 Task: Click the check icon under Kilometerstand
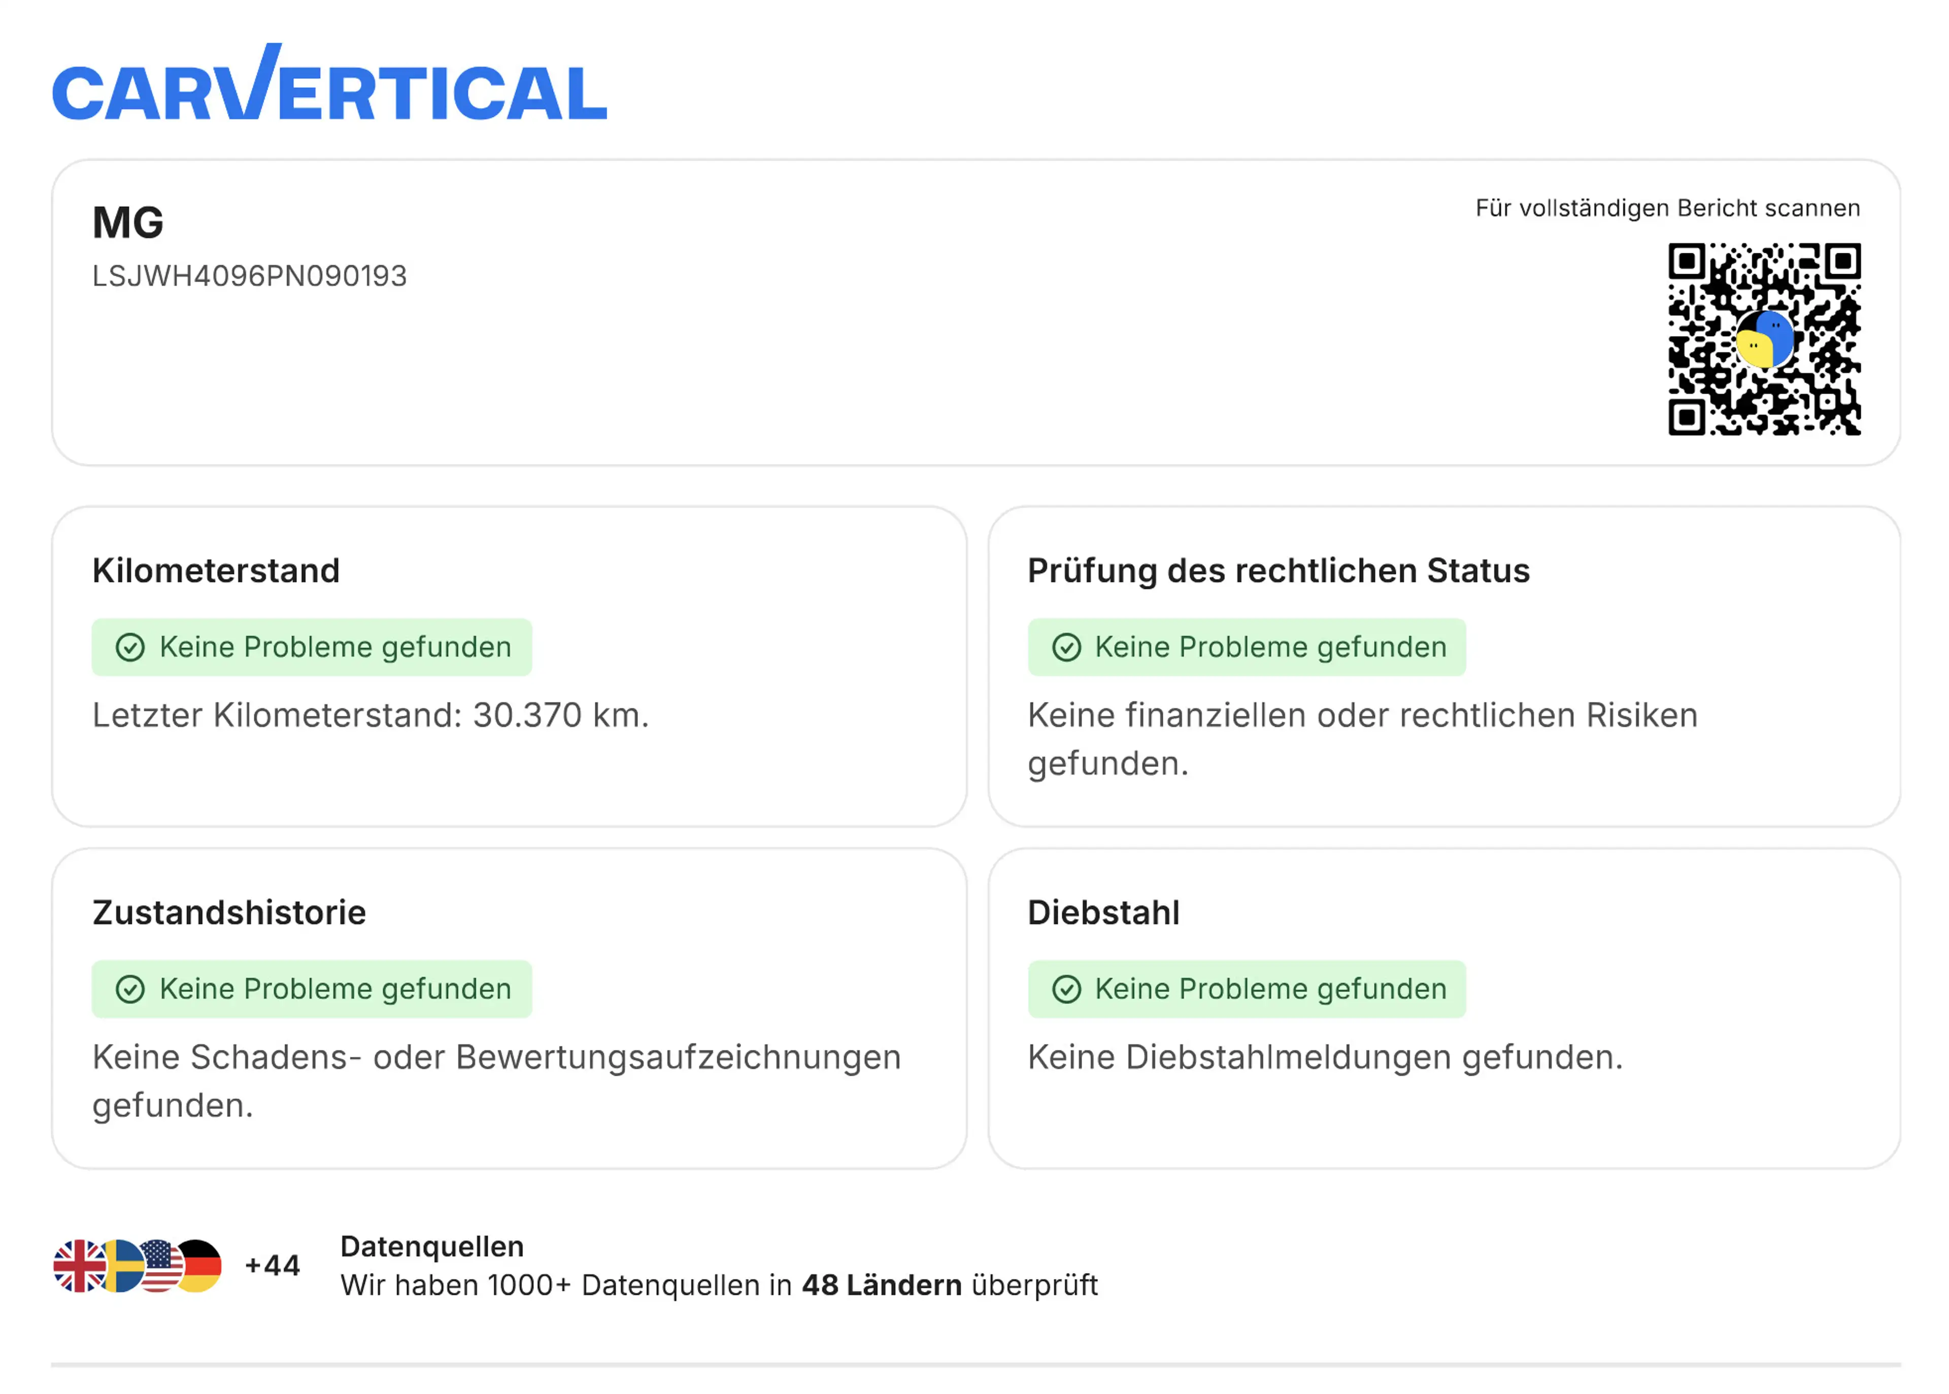pyautogui.click(x=129, y=647)
